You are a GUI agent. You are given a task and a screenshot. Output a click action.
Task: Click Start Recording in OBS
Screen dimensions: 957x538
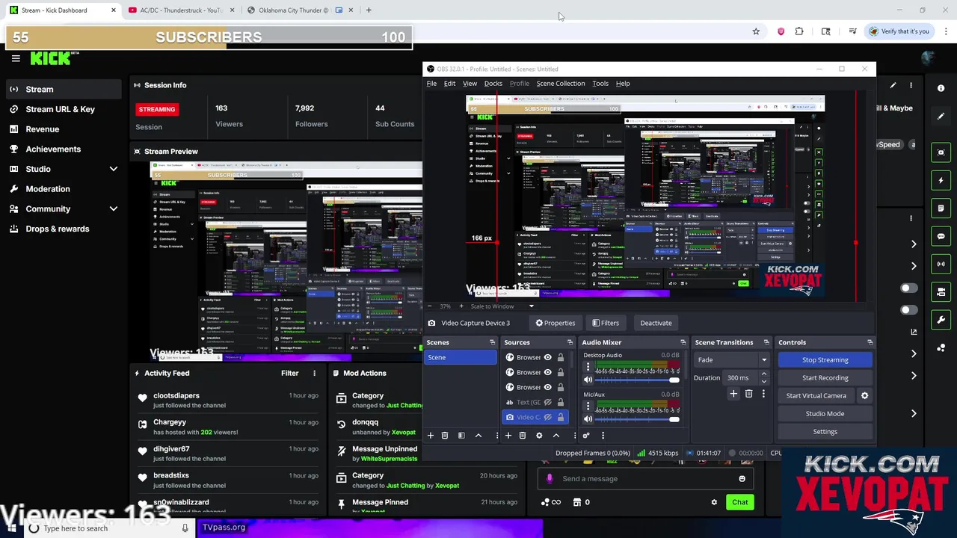coord(825,378)
